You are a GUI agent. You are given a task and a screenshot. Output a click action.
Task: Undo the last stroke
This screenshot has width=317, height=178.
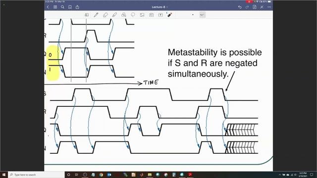240,7
